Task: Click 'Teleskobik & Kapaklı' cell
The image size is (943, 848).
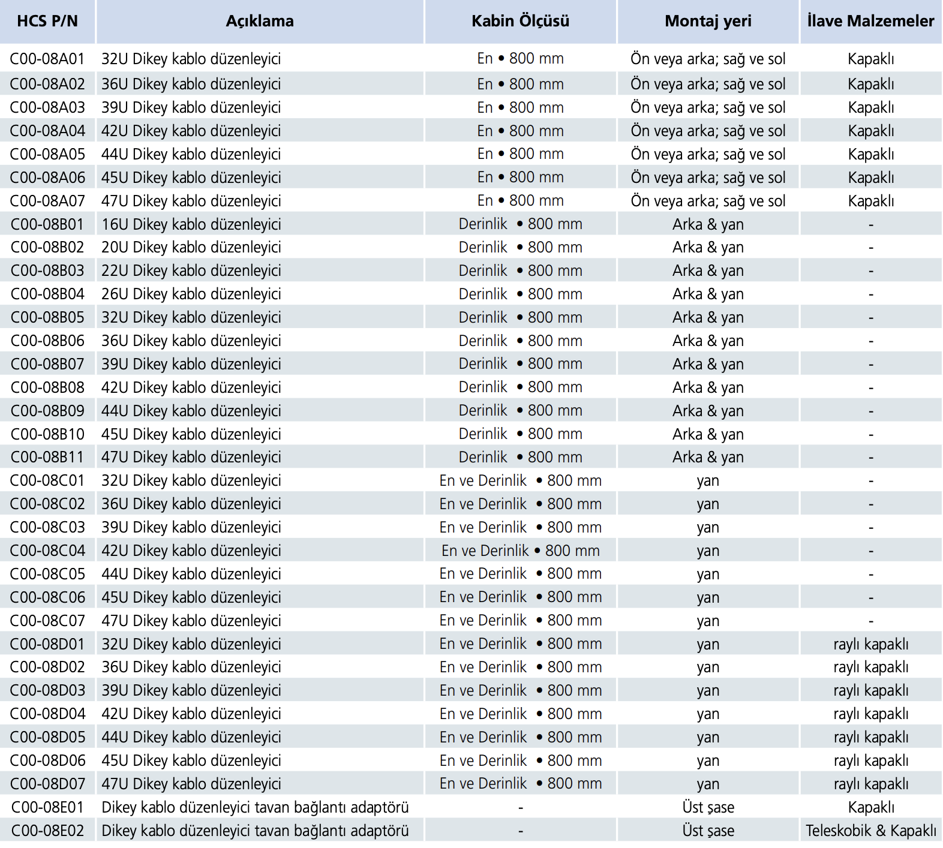Action: coord(871,831)
